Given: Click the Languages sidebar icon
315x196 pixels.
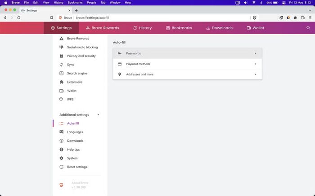Looking at the screenshot, I should tap(62, 132).
